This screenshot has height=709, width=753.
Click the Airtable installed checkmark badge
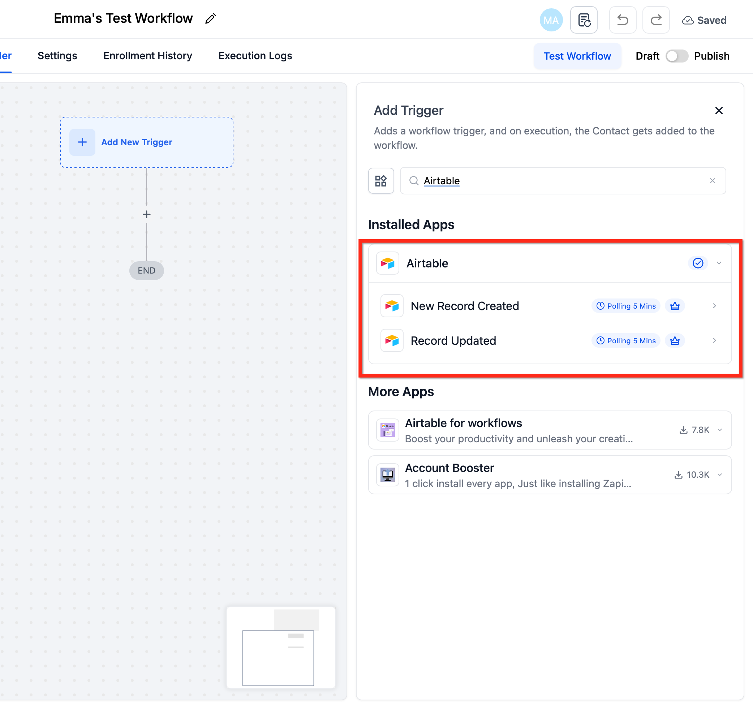click(698, 263)
